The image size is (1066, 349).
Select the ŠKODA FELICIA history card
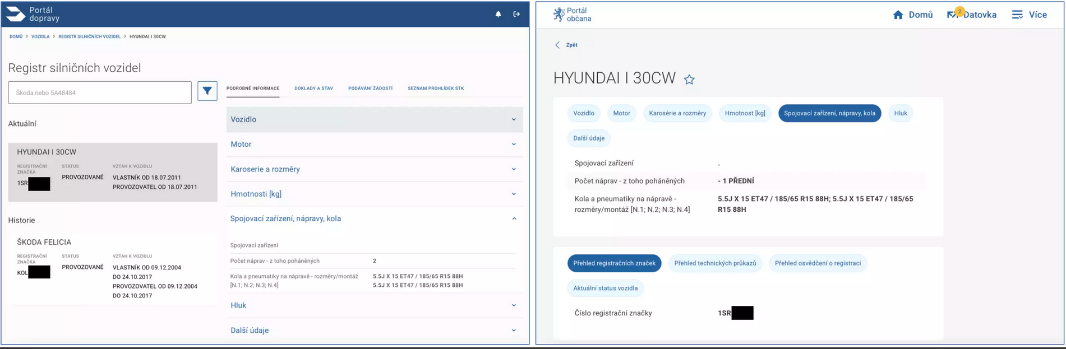113,269
